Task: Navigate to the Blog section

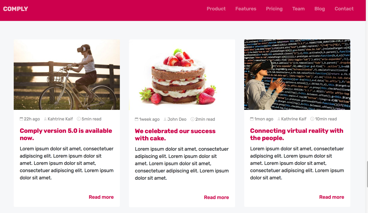Action: pos(319,9)
